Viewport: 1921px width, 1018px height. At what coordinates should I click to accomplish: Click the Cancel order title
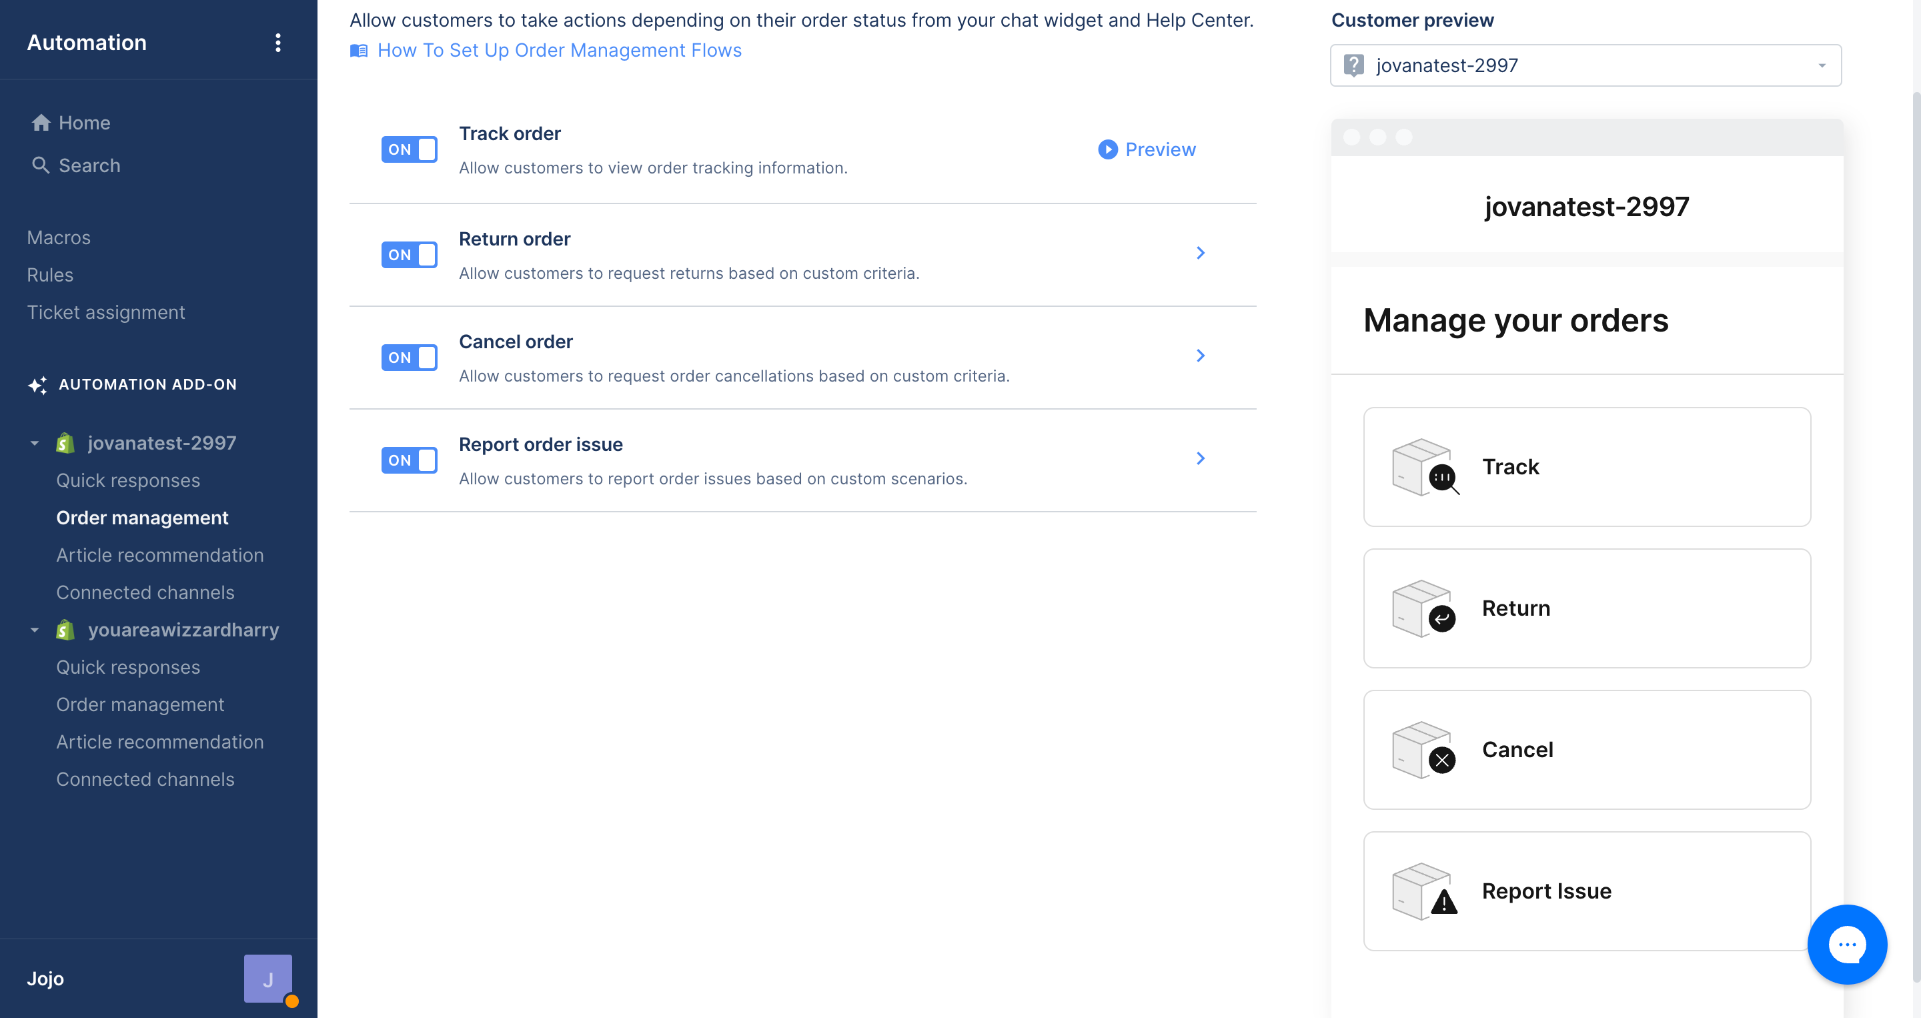click(516, 342)
